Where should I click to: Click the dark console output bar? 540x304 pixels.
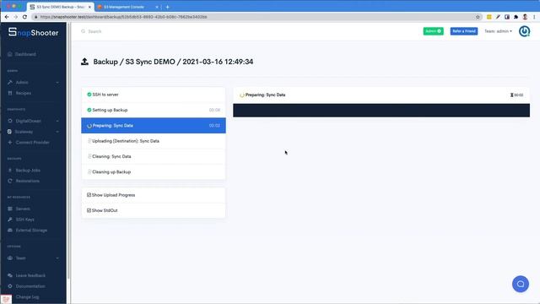(381, 111)
